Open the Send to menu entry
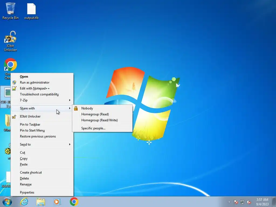Image resolution: width=276 pixels, height=207 pixels. [42, 144]
